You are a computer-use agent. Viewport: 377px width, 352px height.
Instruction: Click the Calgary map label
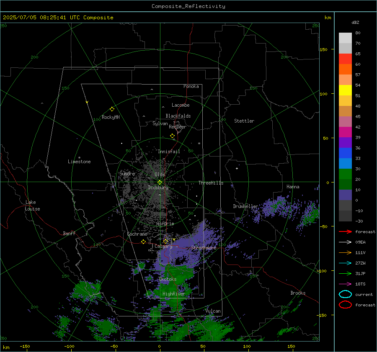[x=163, y=246]
